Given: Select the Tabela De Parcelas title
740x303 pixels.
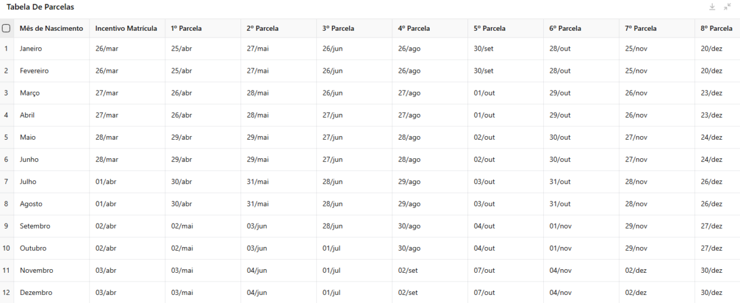Looking at the screenshot, I should point(40,7).
